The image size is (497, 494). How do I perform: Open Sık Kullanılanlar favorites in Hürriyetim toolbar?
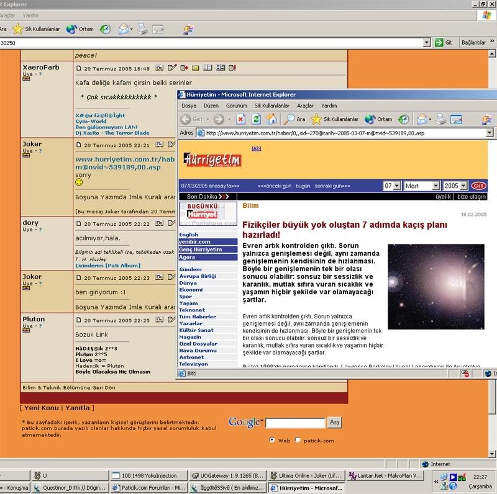(x=335, y=119)
